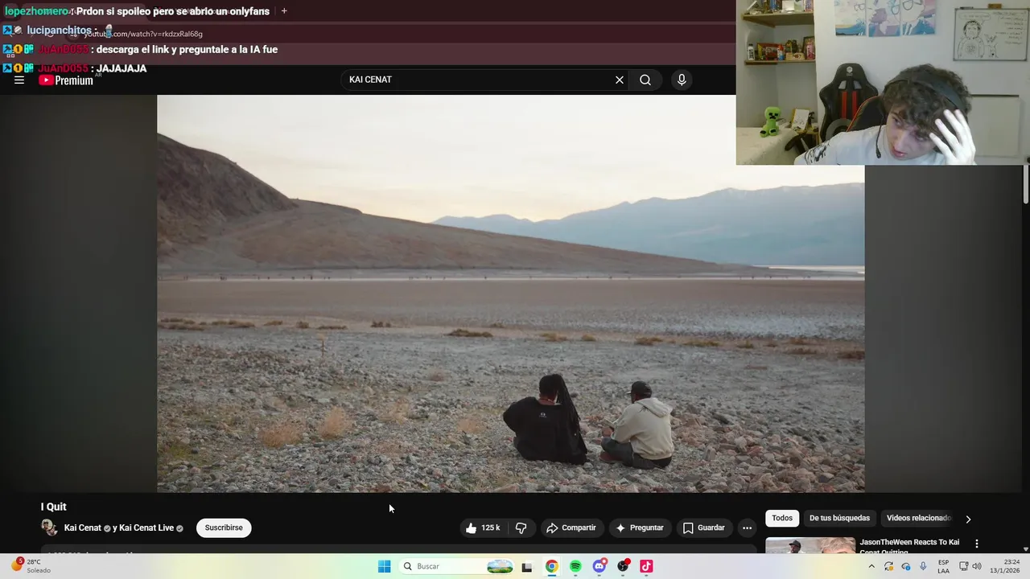The image size is (1030, 579).
Task: Open the volume speaker tray icon
Action: [x=978, y=566]
